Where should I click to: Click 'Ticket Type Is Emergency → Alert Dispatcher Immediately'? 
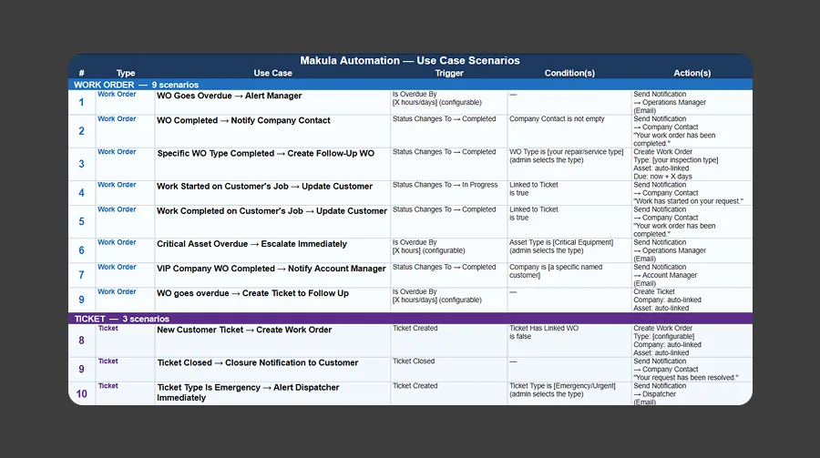(x=248, y=392)
